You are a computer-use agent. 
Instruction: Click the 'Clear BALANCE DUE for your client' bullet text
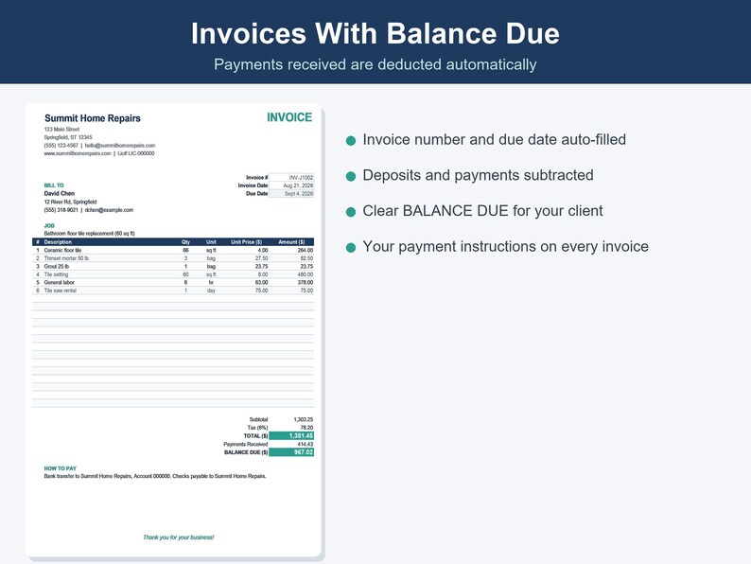click(x=482, y=211)
